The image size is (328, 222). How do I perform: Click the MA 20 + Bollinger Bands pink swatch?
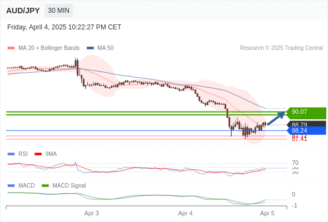click(x=11, y=48)
